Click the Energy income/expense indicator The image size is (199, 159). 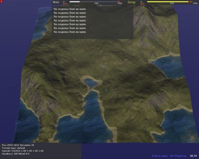[141, 2]
